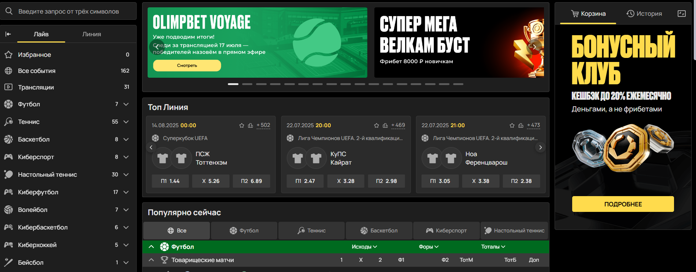Show next promo banner arrow

tap(534, 47)
